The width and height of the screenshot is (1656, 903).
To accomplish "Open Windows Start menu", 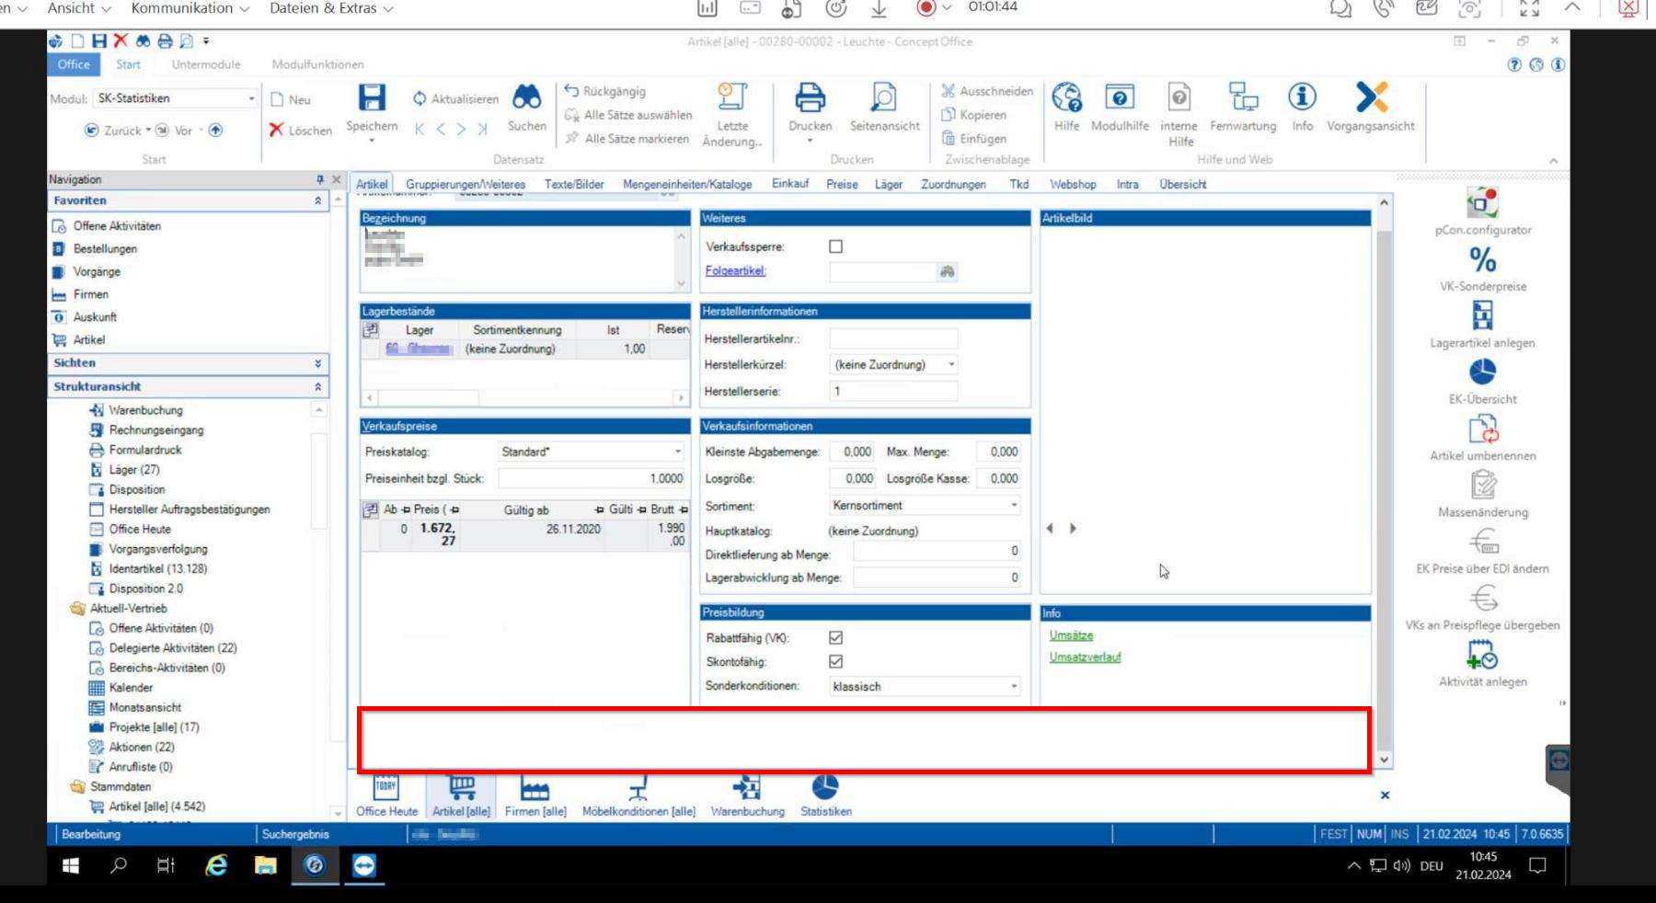I will (70, 865).
